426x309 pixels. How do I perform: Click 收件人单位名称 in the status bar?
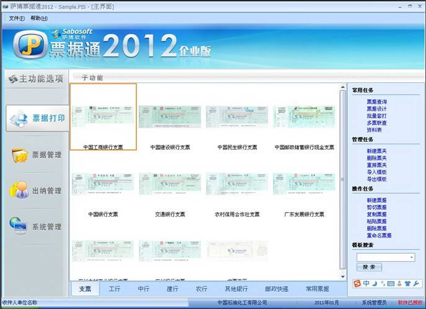tap(20, 302)
